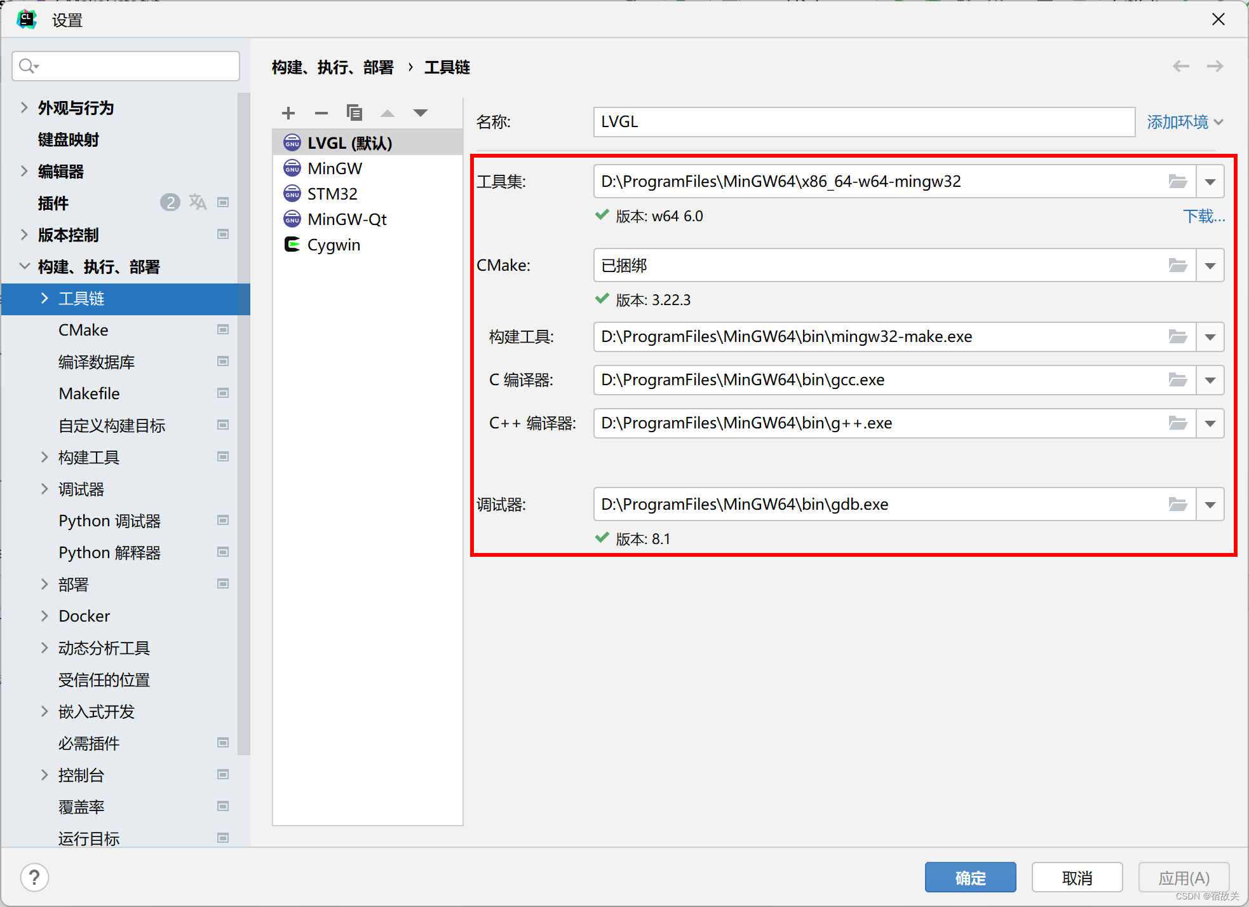The image size is (1249, 907).
Task: Click the 名称 input field showing LVGL
Action: (864, 121)
